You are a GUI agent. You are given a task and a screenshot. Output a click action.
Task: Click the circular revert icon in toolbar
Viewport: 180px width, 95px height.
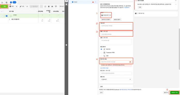[x=45, y=6]
